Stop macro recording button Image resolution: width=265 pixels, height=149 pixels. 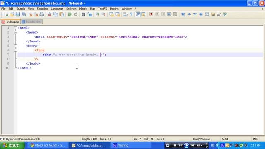coord(157,14)
